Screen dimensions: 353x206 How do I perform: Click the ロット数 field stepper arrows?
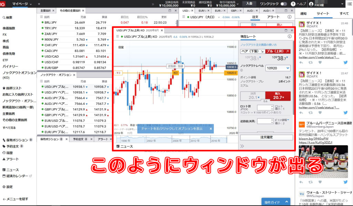tap(272, 108)
